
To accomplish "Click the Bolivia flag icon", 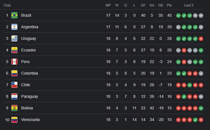I will (14, 108).
